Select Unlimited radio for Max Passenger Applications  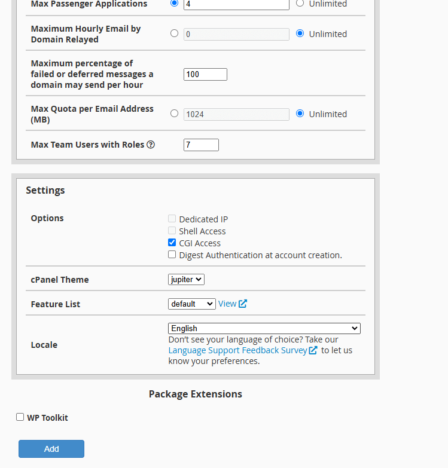(300, 3)
